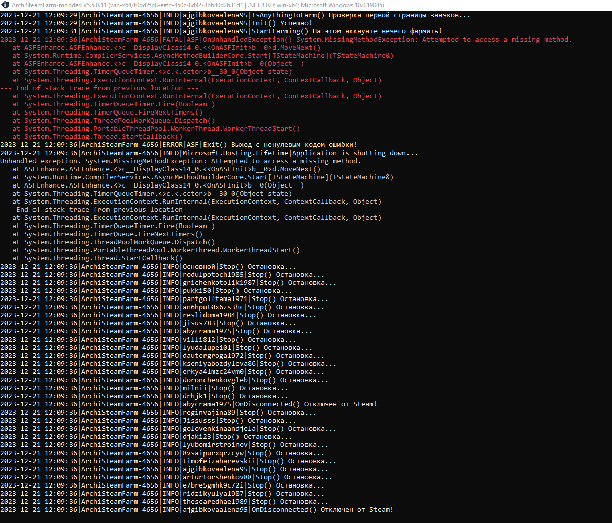Select the golovenkinaandjela Stop() line
The height and width of the screenshot is (523, 612).
(x=168, y=429)
